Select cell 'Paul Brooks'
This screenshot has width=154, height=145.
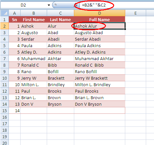(99, 91)
